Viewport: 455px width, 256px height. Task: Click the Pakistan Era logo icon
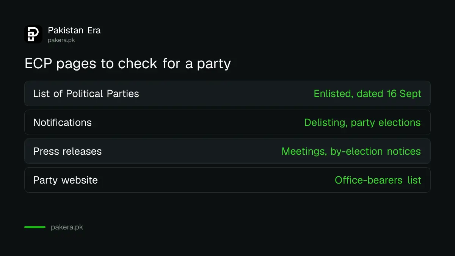pos(33,34)
